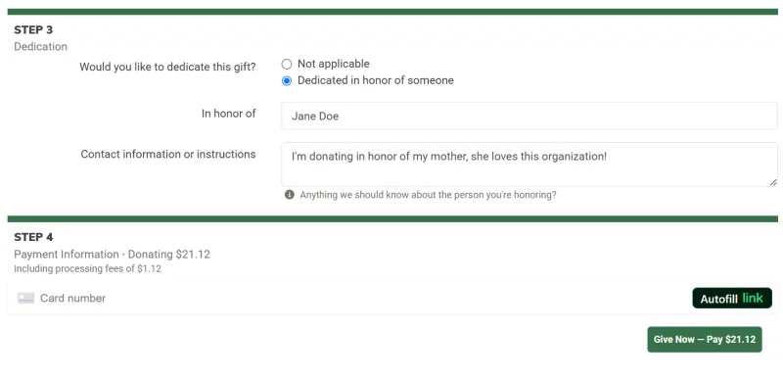Click the textarea resize handle corner
Image resolution: width=783 pixels, height=378 pixels.
pyautogui.click(x=773, y=182)
